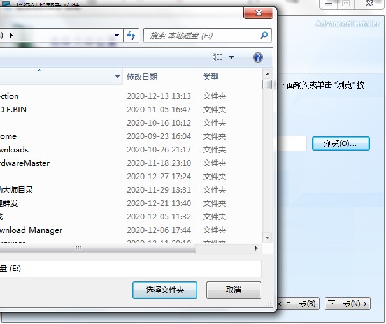Click the horizontal scrollbar right arrow
The image size is (386, 324).
pos(256,248)
